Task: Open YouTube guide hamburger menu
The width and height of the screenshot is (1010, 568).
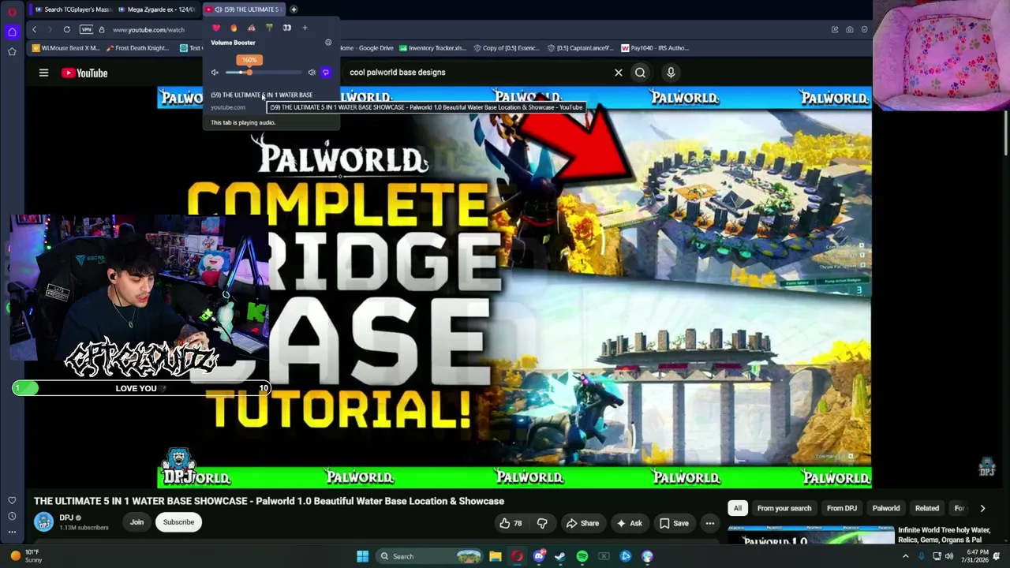Action: click(x=43, y=73)
